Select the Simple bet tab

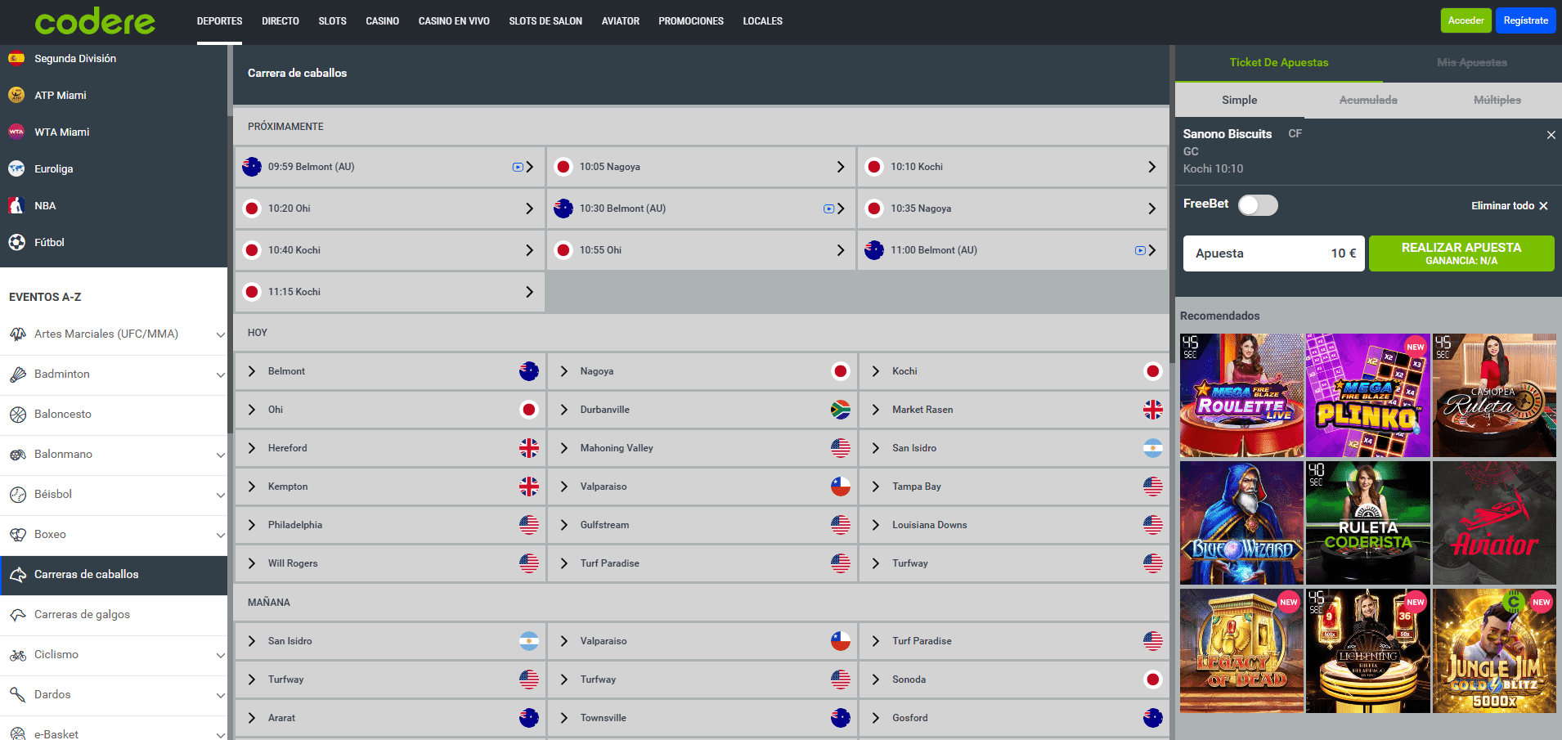pyautogui.click(x=1240, y=100)
